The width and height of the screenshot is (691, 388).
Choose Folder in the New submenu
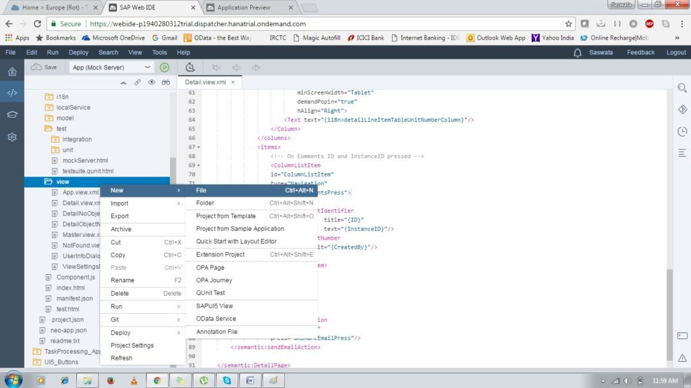[251, 203]
